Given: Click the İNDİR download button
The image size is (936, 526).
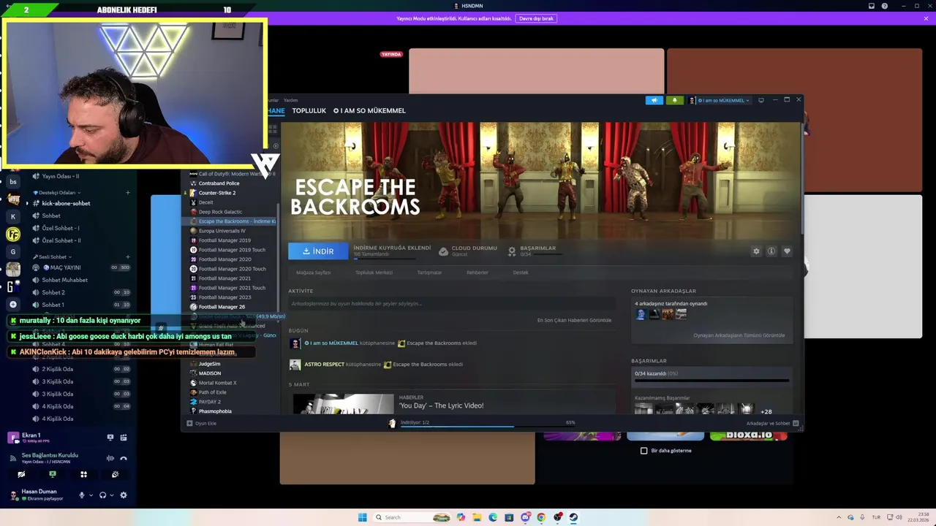Looking at the screenshot, I should click(x=318, y=251).
